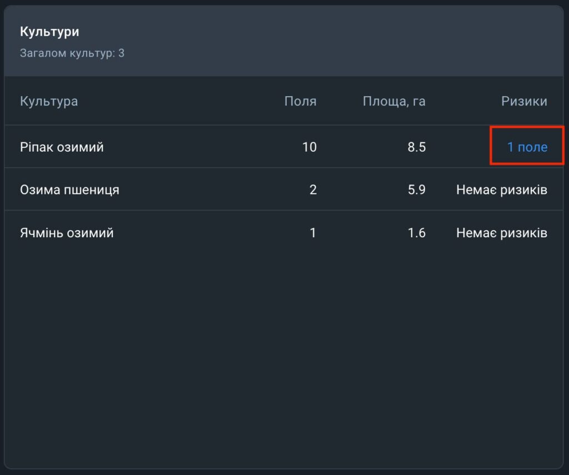Click blank header area right of Культури title
The height and width of the screenshot is (475, 569).
(333, 39)
